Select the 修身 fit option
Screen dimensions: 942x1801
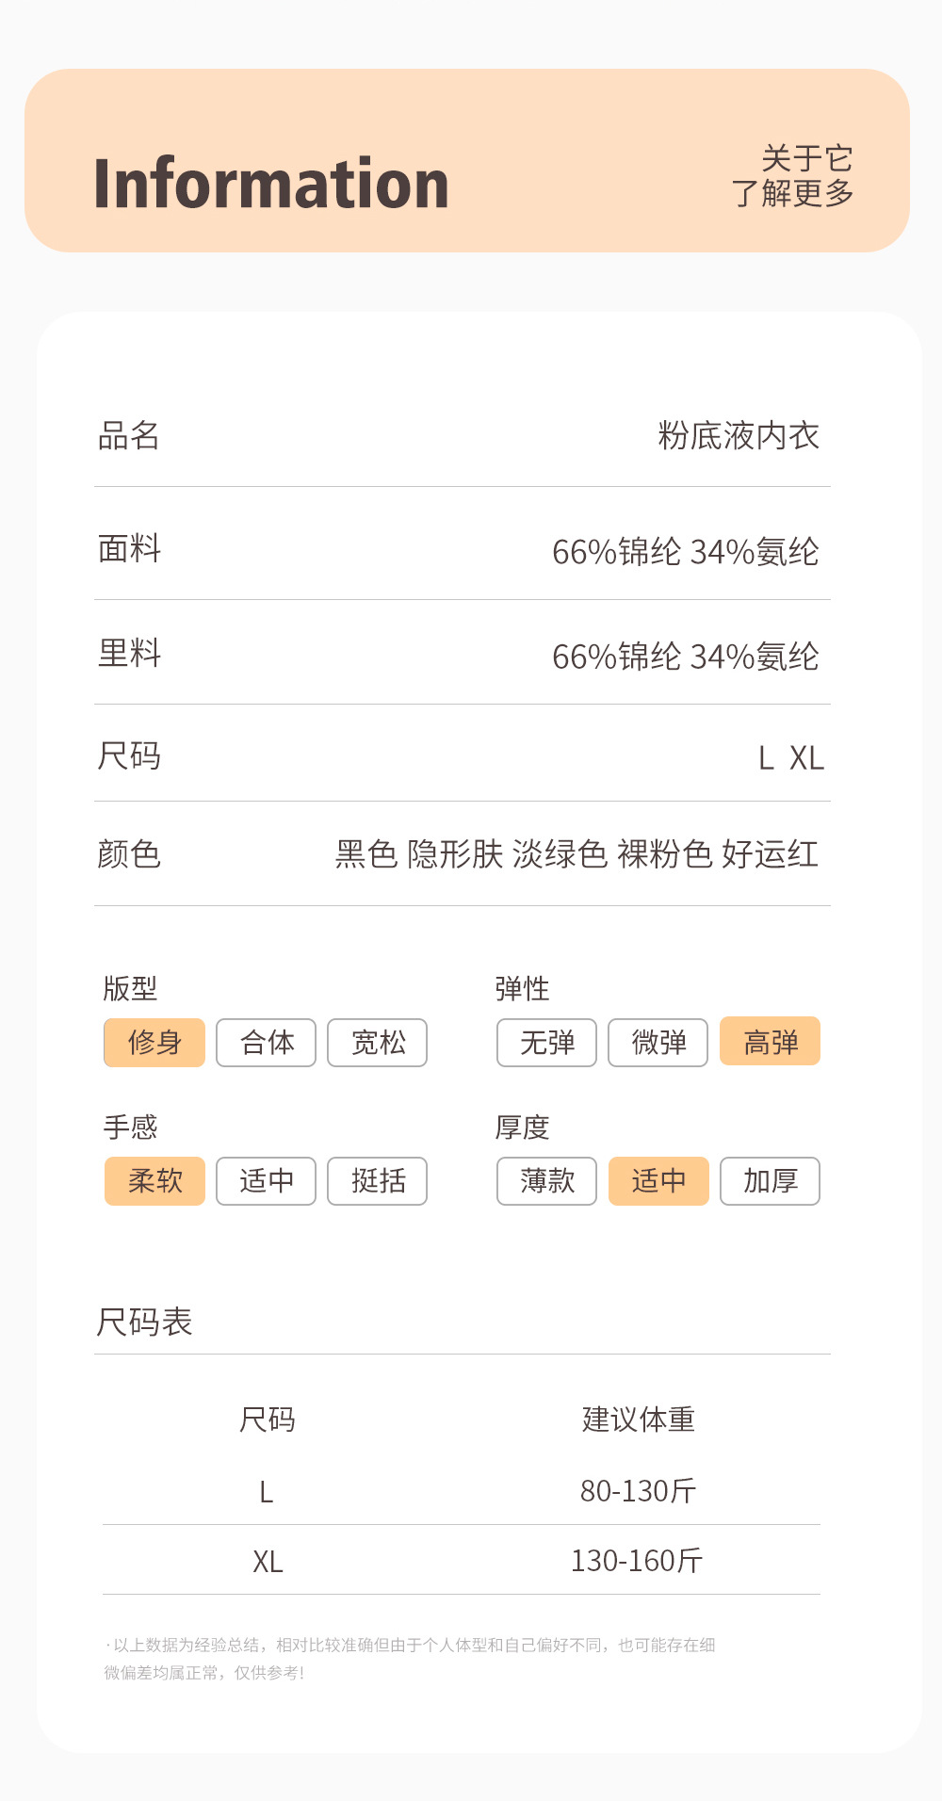(x=154, y=1043)
